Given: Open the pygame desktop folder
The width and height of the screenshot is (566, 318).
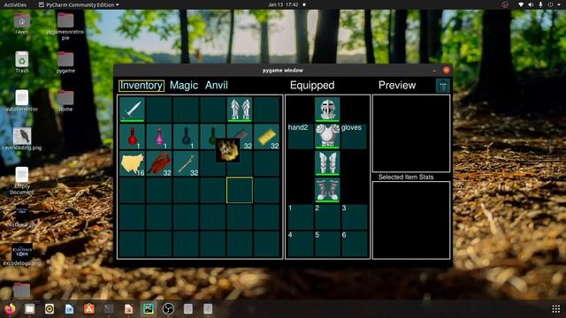Looking at the screenshot, I should 65,62.
